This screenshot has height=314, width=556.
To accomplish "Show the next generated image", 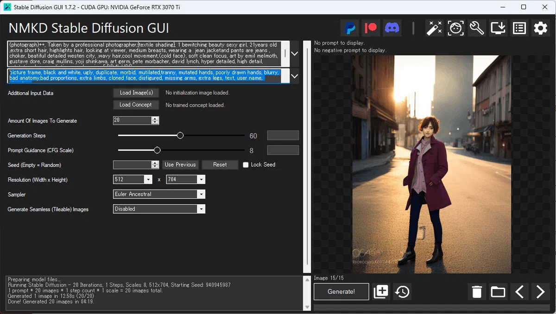I will pos(540,292).
